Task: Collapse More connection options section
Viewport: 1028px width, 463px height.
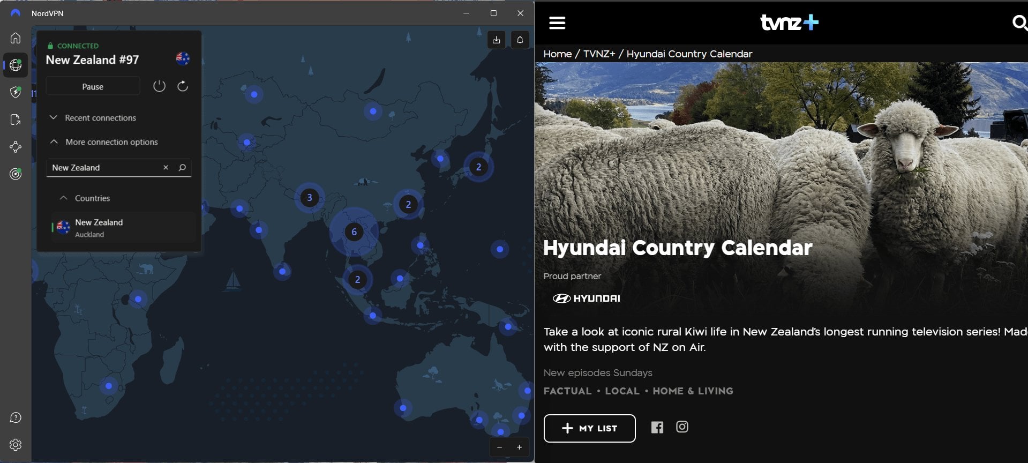Action: 104,142
